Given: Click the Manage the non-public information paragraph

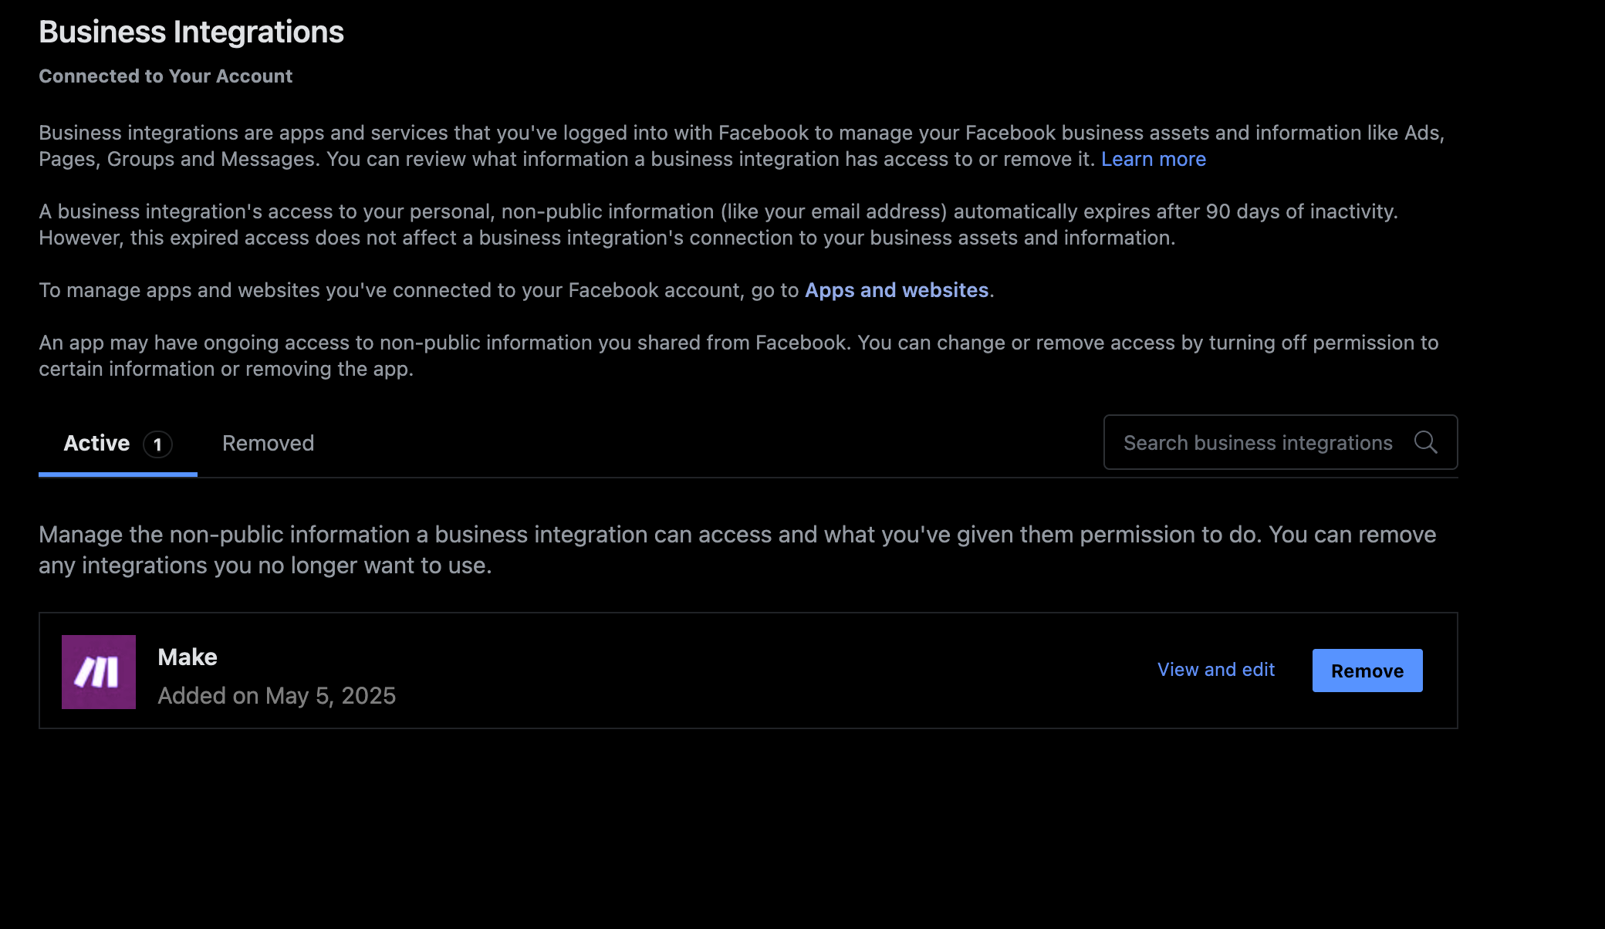Looking at the screenshot, I should pos(738,550).
